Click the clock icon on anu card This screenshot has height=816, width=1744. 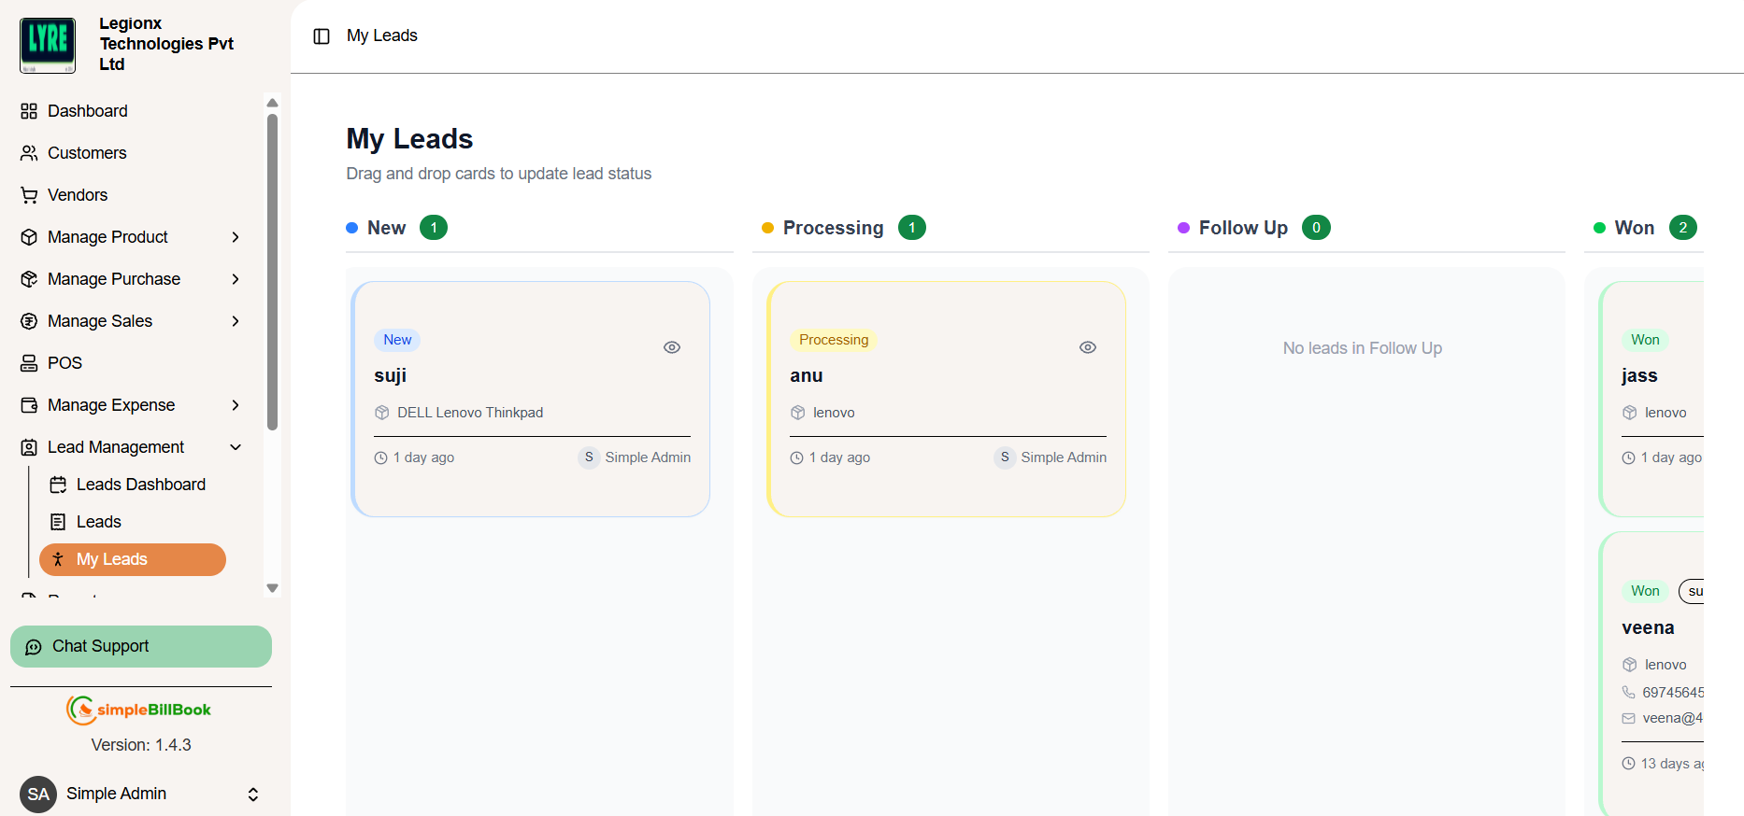[x=797, y=458]
